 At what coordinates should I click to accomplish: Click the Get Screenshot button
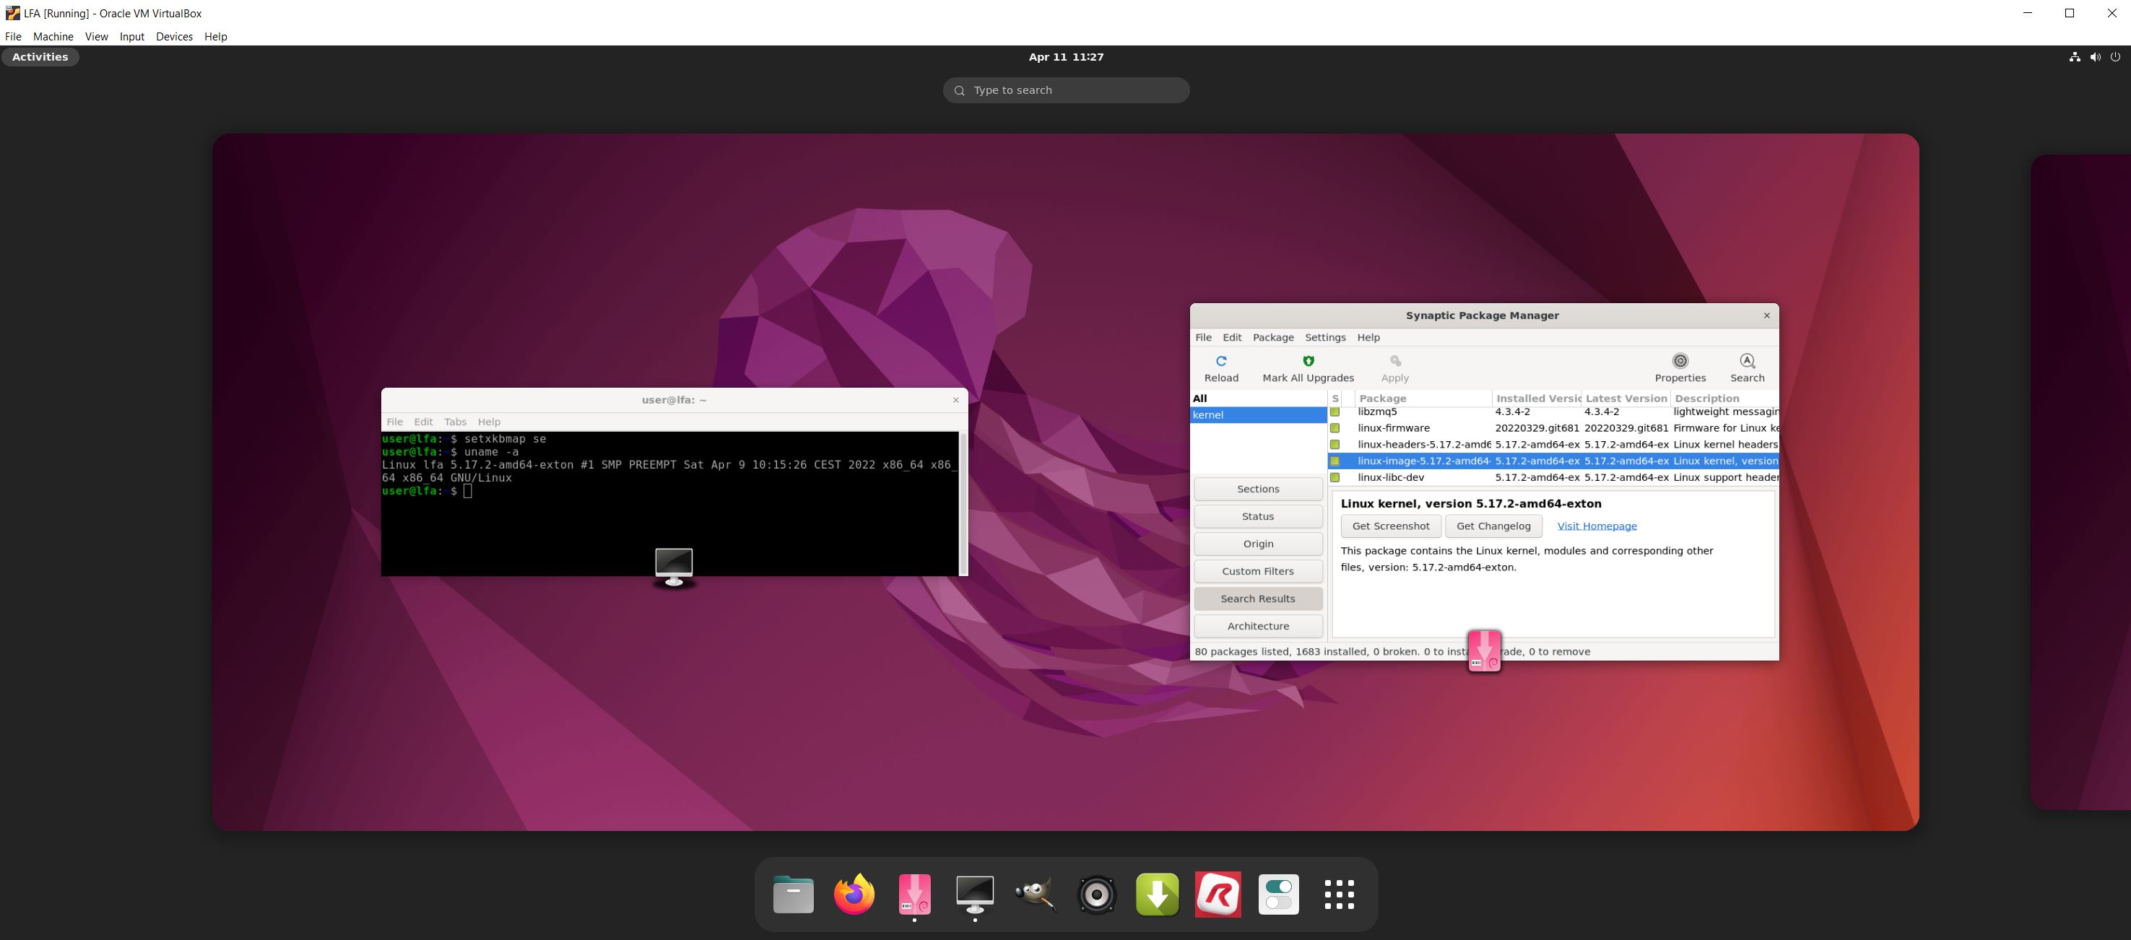tap(1391, 526)
